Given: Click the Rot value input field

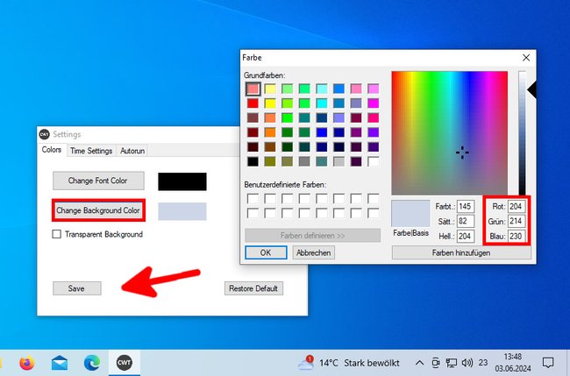Looking at the screenshot, I should pos(517,206).
